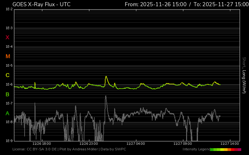The image size is (249, 155).
Task: Click the 'License: CC BY-SA 3.0 DE' text
Action: click(35, 149)
